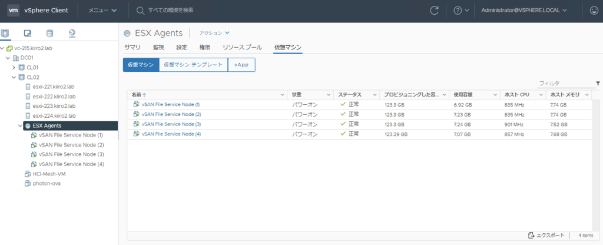This screenshot has width=603, height=245.
Task: Open the メニュー dropdown
Action: 102,11
